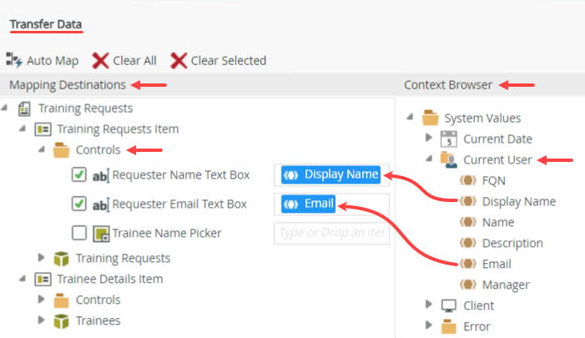
Task: Expand the Training Requests SmartObject node
Action: [42, 257]
